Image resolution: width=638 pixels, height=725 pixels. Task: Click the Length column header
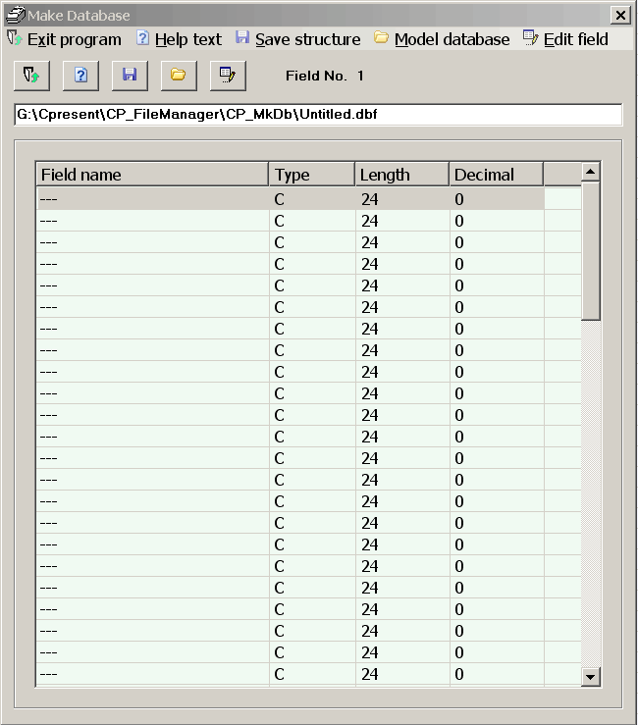(x=401, y=175)
